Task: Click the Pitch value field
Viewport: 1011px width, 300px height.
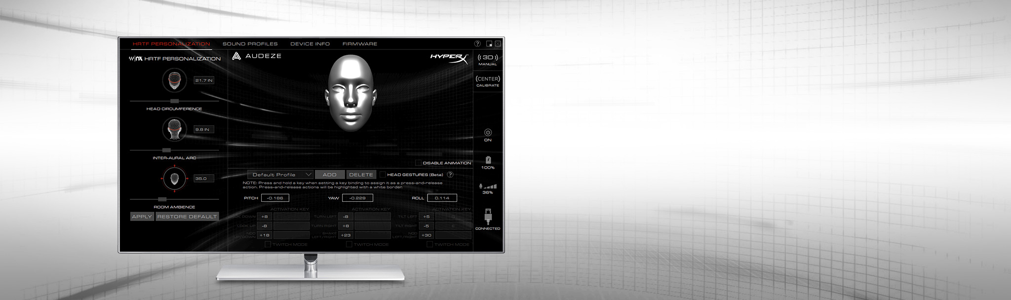Action: [x=275, y=198]
